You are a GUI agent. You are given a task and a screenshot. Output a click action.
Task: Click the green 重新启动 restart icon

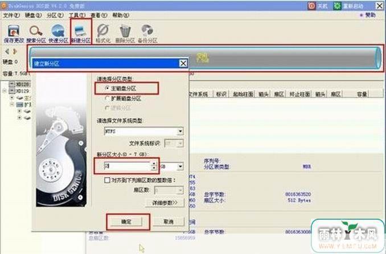[337, 6]
